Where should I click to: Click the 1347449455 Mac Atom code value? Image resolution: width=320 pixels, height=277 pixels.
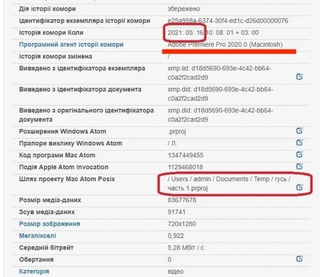click(185, 155)
